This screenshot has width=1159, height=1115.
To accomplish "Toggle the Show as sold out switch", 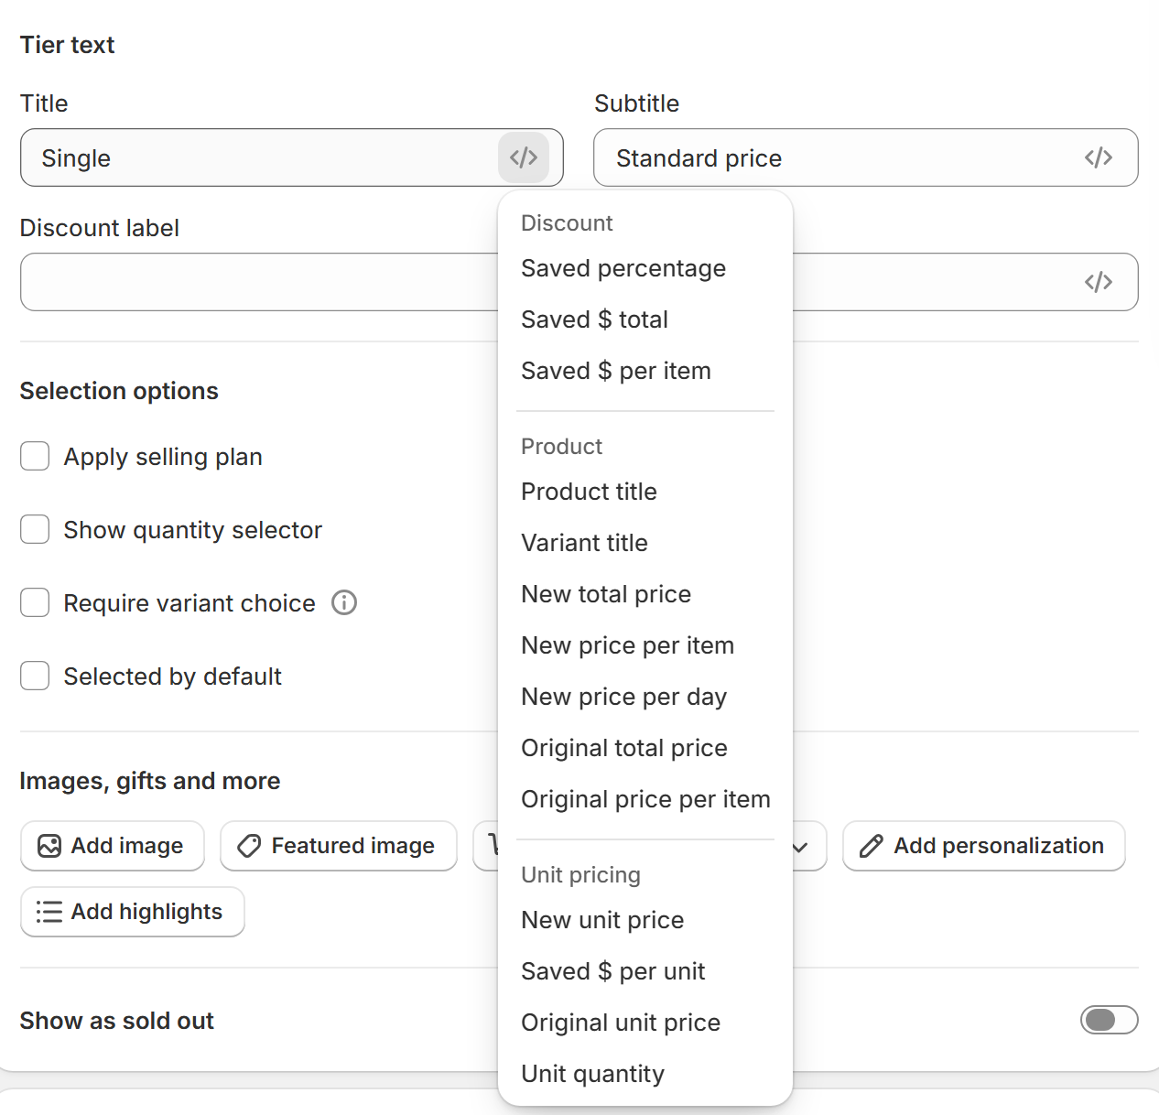I will pos(1109,1020).
